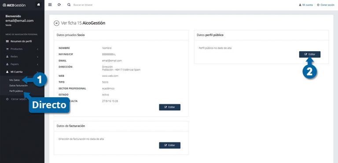Click the refresh icon in toolbar
The image size is (338, 163).
[x=59, y=5]
